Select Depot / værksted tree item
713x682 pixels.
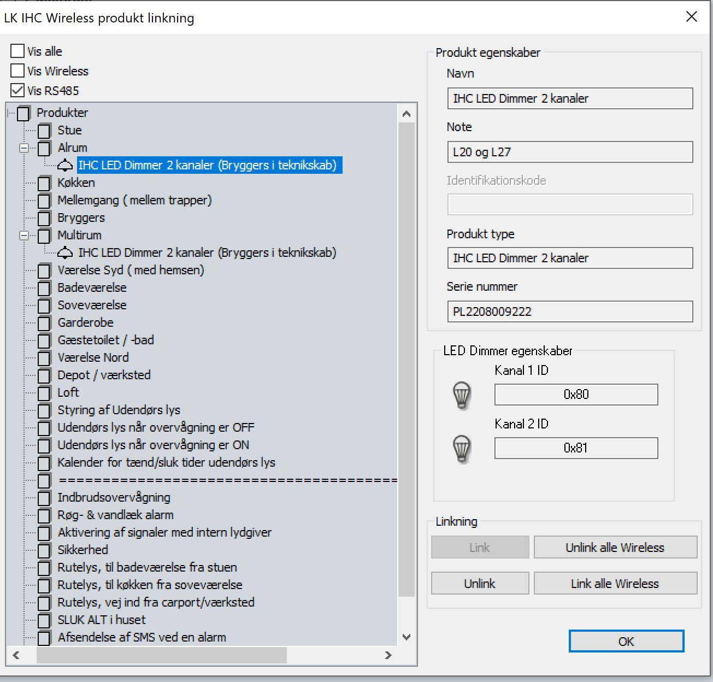(x=104, y=375)
